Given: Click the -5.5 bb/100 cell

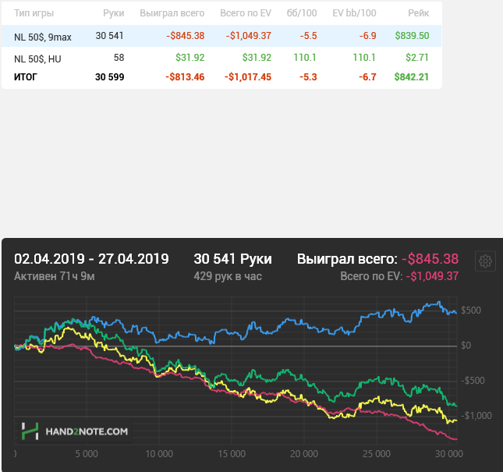Looking at the screenshot, I should click(x=308, y=36).
